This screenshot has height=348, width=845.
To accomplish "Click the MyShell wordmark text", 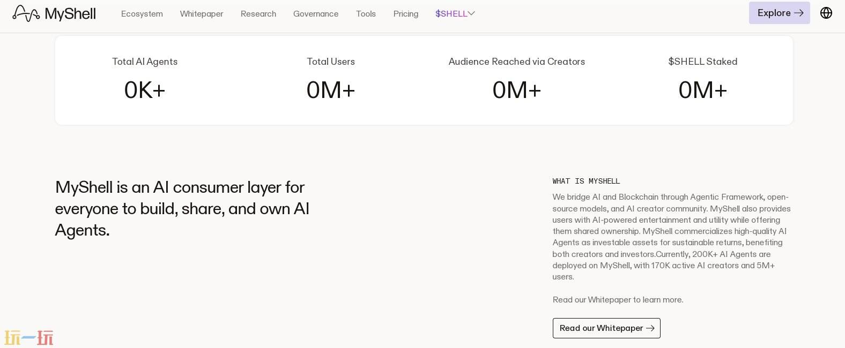I will pos(70,13).
